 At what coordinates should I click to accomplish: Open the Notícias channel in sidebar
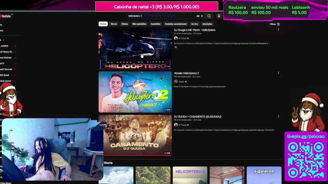[6, 58]
